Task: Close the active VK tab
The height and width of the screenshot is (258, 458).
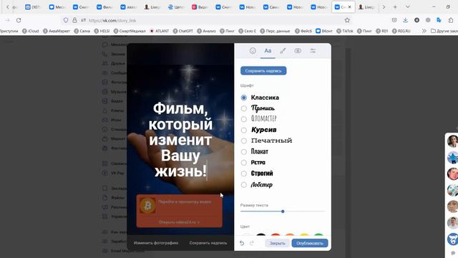Action: tap(350, 7)
